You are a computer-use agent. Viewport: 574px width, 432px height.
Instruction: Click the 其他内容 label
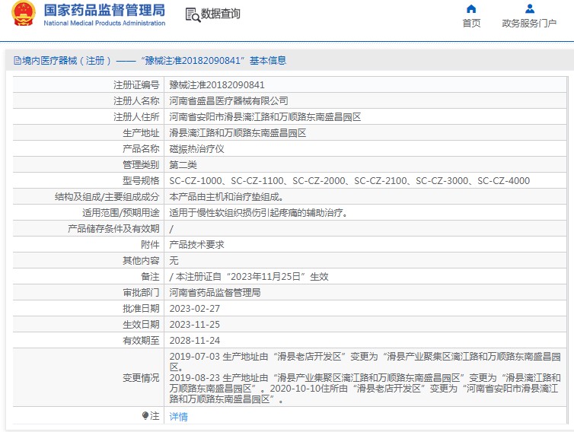click(141, 260)
